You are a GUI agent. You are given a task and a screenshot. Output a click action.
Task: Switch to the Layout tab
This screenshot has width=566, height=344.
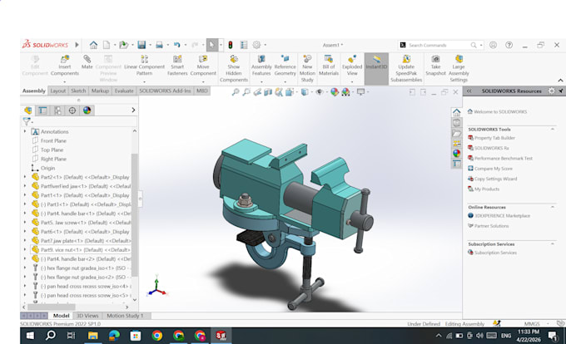coord(58,91)
